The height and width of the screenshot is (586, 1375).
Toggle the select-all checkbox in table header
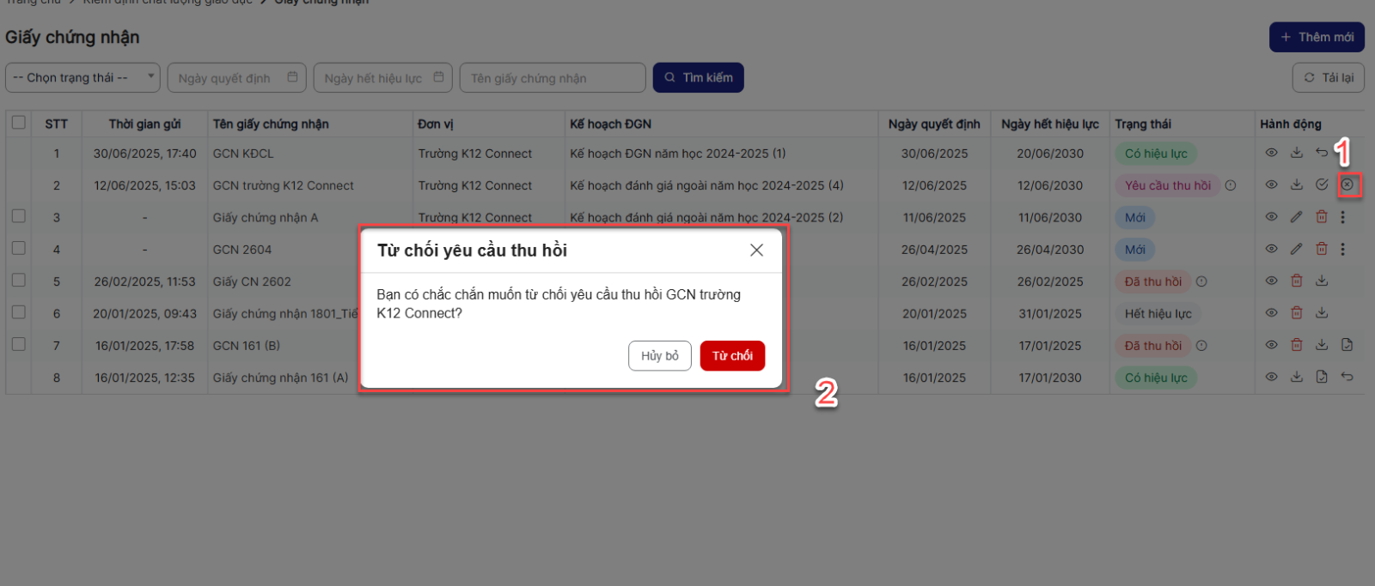(x=18, y=123)
